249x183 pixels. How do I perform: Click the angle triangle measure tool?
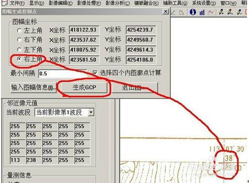coord(181,13)
